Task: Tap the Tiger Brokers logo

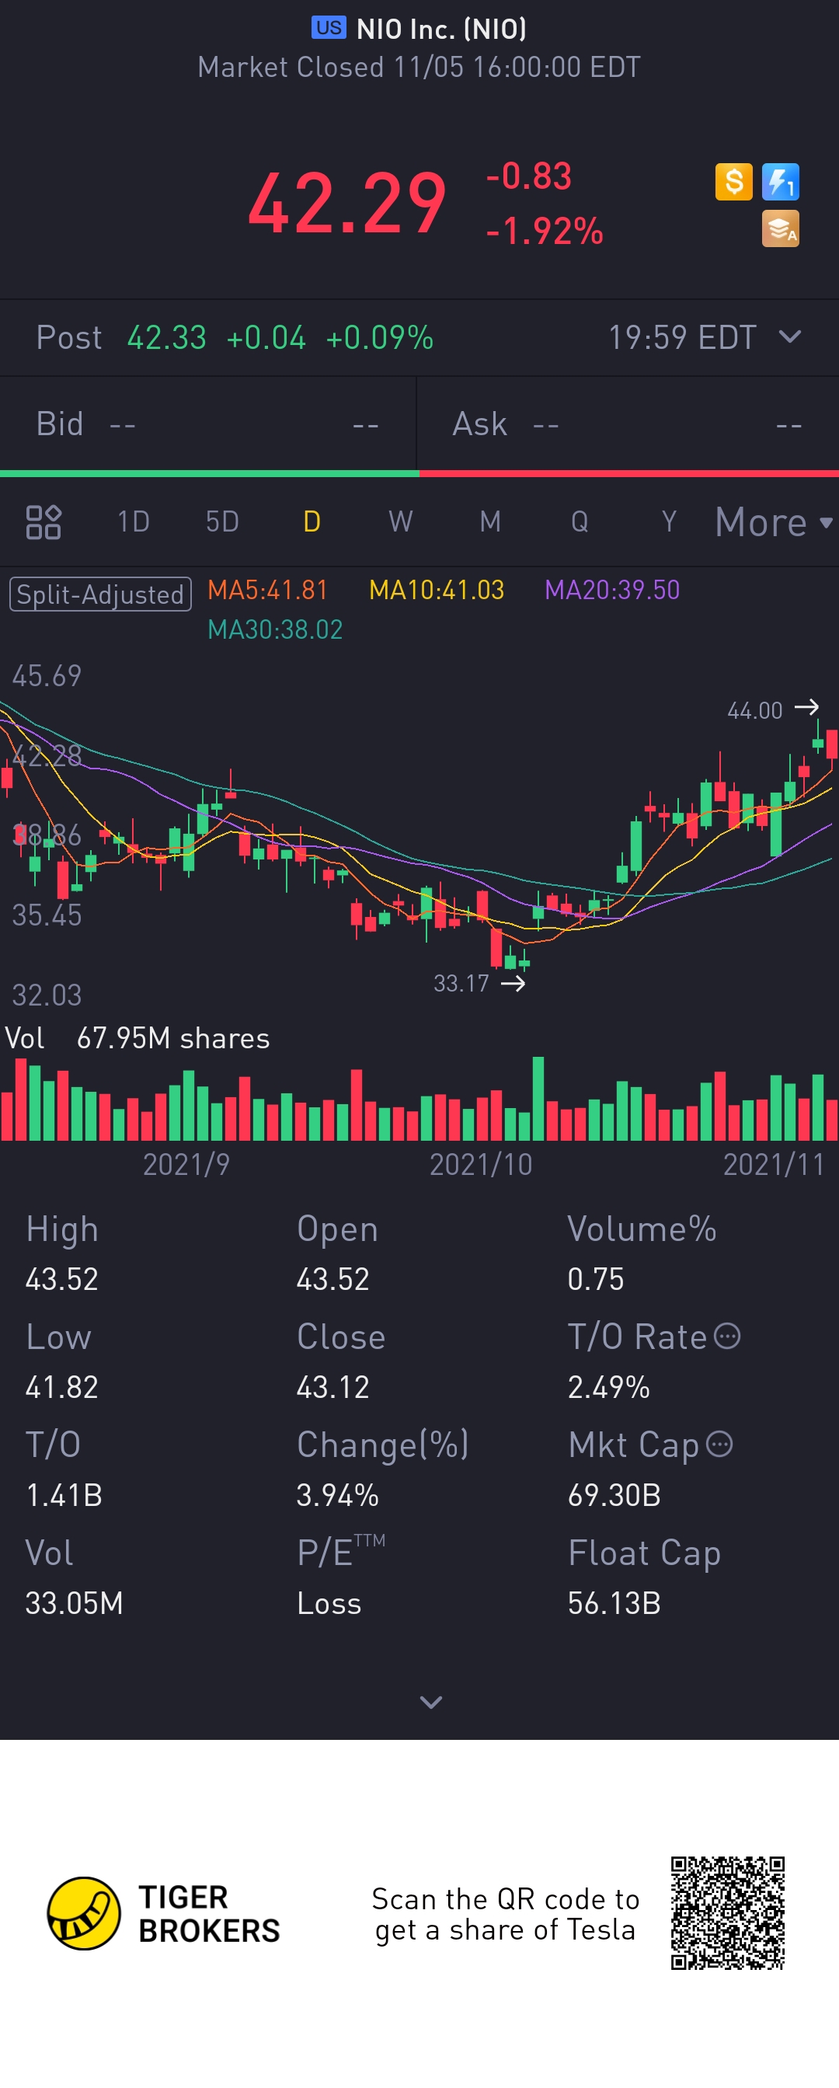Action: (x=164, y=1913)
